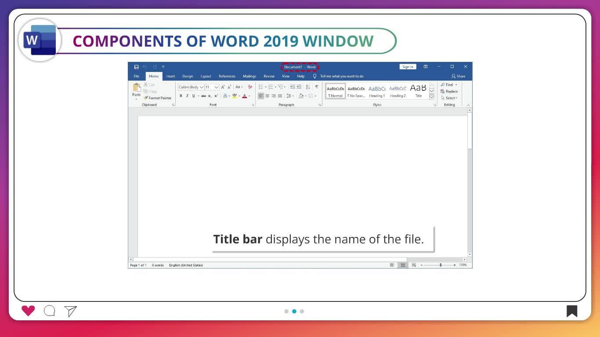Toggle Show/Hide paragraph marks
Screen dimensions: 600x337
pos(317,87)
